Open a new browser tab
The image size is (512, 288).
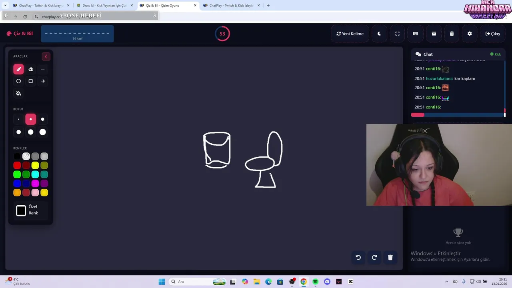[268, 6]
